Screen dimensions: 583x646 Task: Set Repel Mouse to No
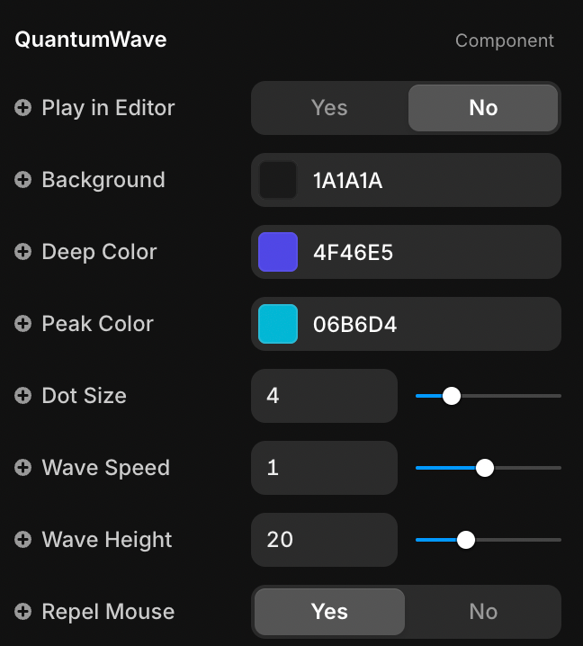[x=483, y=612]
